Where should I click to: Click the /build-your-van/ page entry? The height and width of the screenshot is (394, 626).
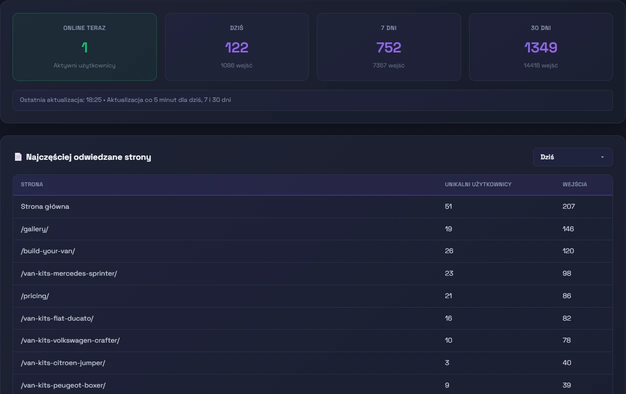pyautogui.click(x=48, y=251)
